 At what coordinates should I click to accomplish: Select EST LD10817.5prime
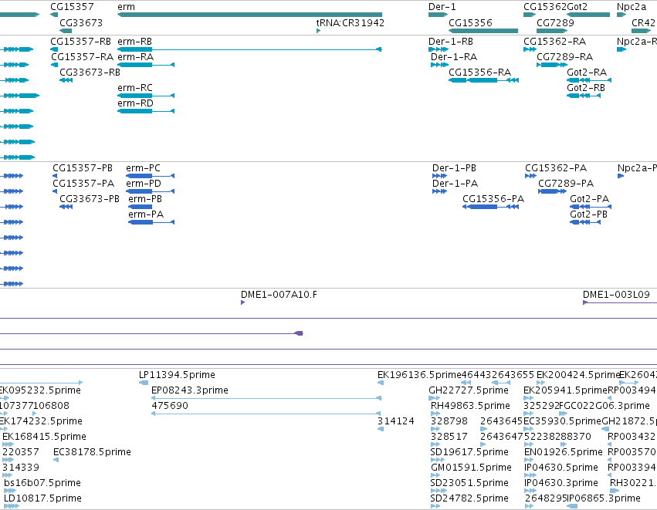tap(42, 498)
